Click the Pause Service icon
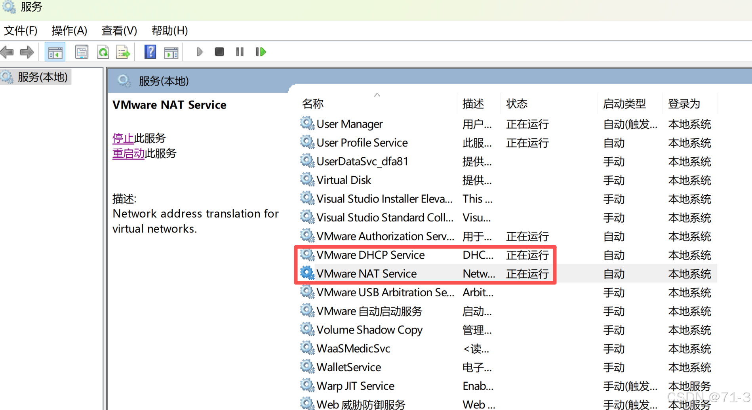Viewport: 752px width, 410px height. [x=240, y=52]
